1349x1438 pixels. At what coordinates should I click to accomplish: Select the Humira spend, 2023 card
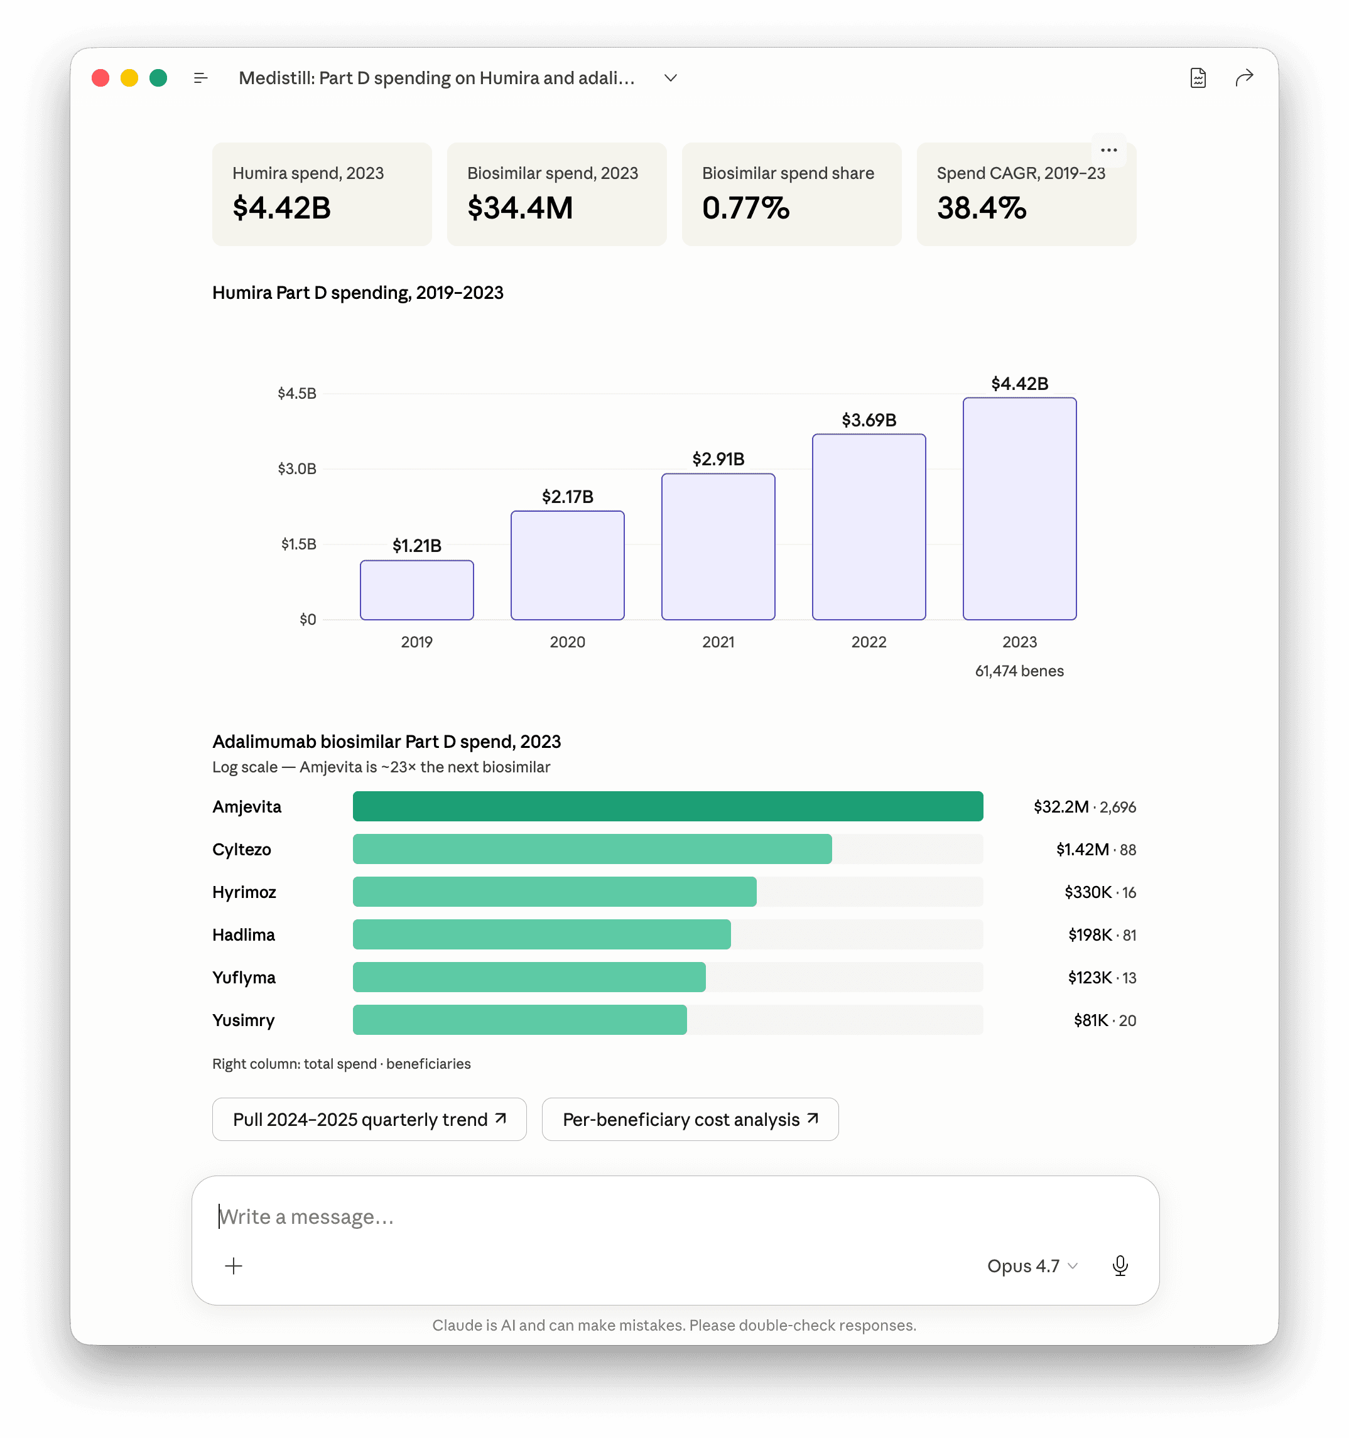click(x=322, y=194)
